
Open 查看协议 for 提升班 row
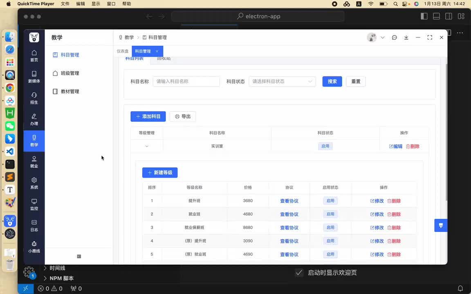click(289, 201)
